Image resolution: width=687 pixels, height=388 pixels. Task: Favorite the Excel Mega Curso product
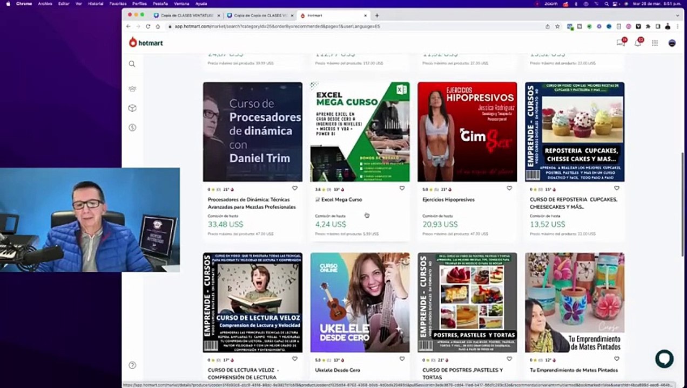click(402, 188)
